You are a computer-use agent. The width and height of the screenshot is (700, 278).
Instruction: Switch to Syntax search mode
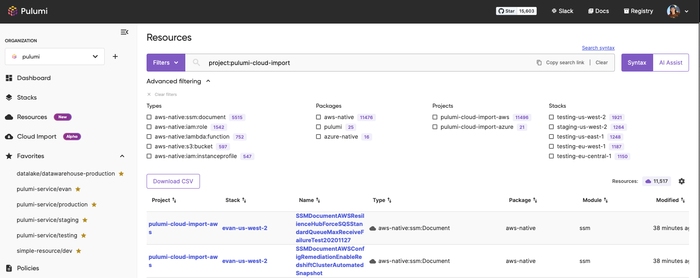(637, 63)
